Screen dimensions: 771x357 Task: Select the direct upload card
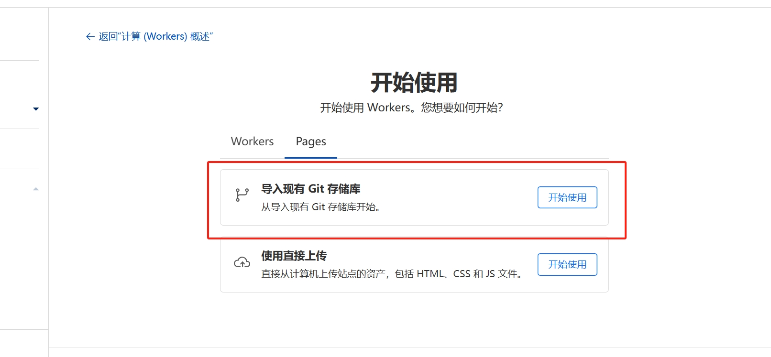tap(414, 264)
